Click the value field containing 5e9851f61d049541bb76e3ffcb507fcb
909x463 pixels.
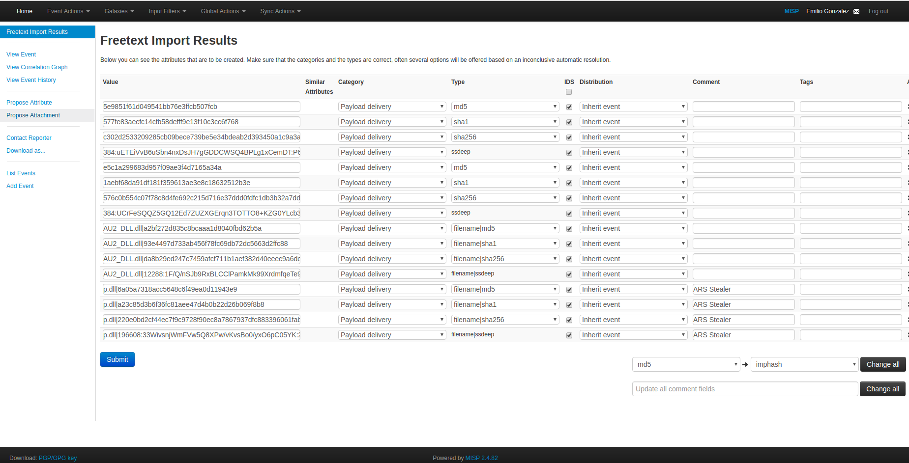click(x=201, y=107)
